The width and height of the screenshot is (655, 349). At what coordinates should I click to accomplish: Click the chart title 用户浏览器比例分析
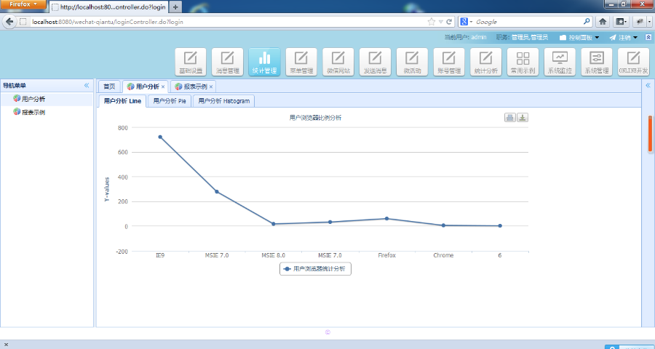[315, 118]
